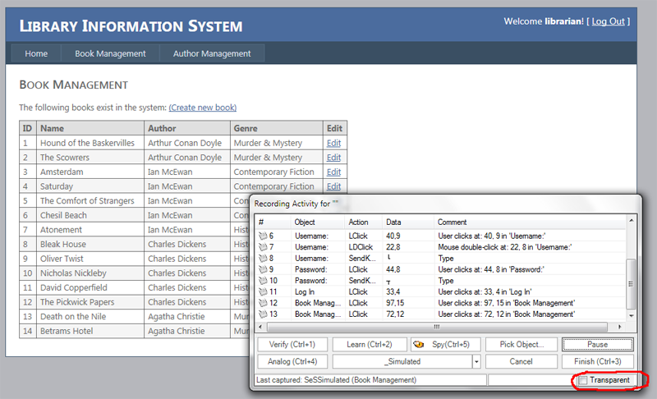Screen dimensions: 657x399
Task: Open the _Simulated dropdown arrow
Action: tap(476, 361)
